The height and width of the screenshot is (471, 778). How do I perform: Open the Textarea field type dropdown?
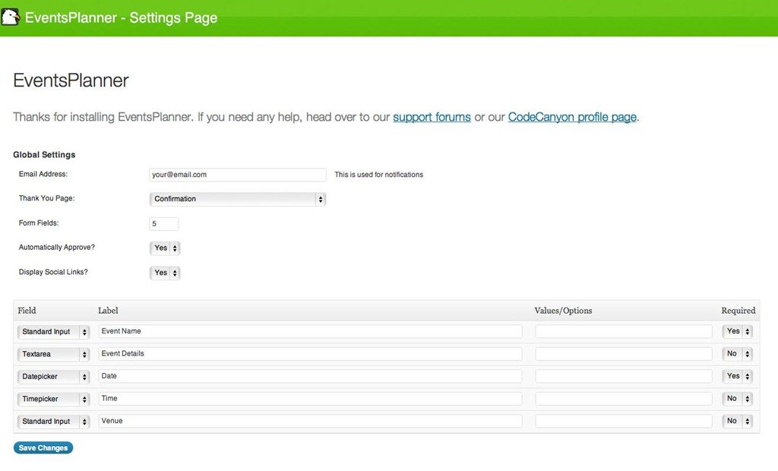[x=53, y=354]
